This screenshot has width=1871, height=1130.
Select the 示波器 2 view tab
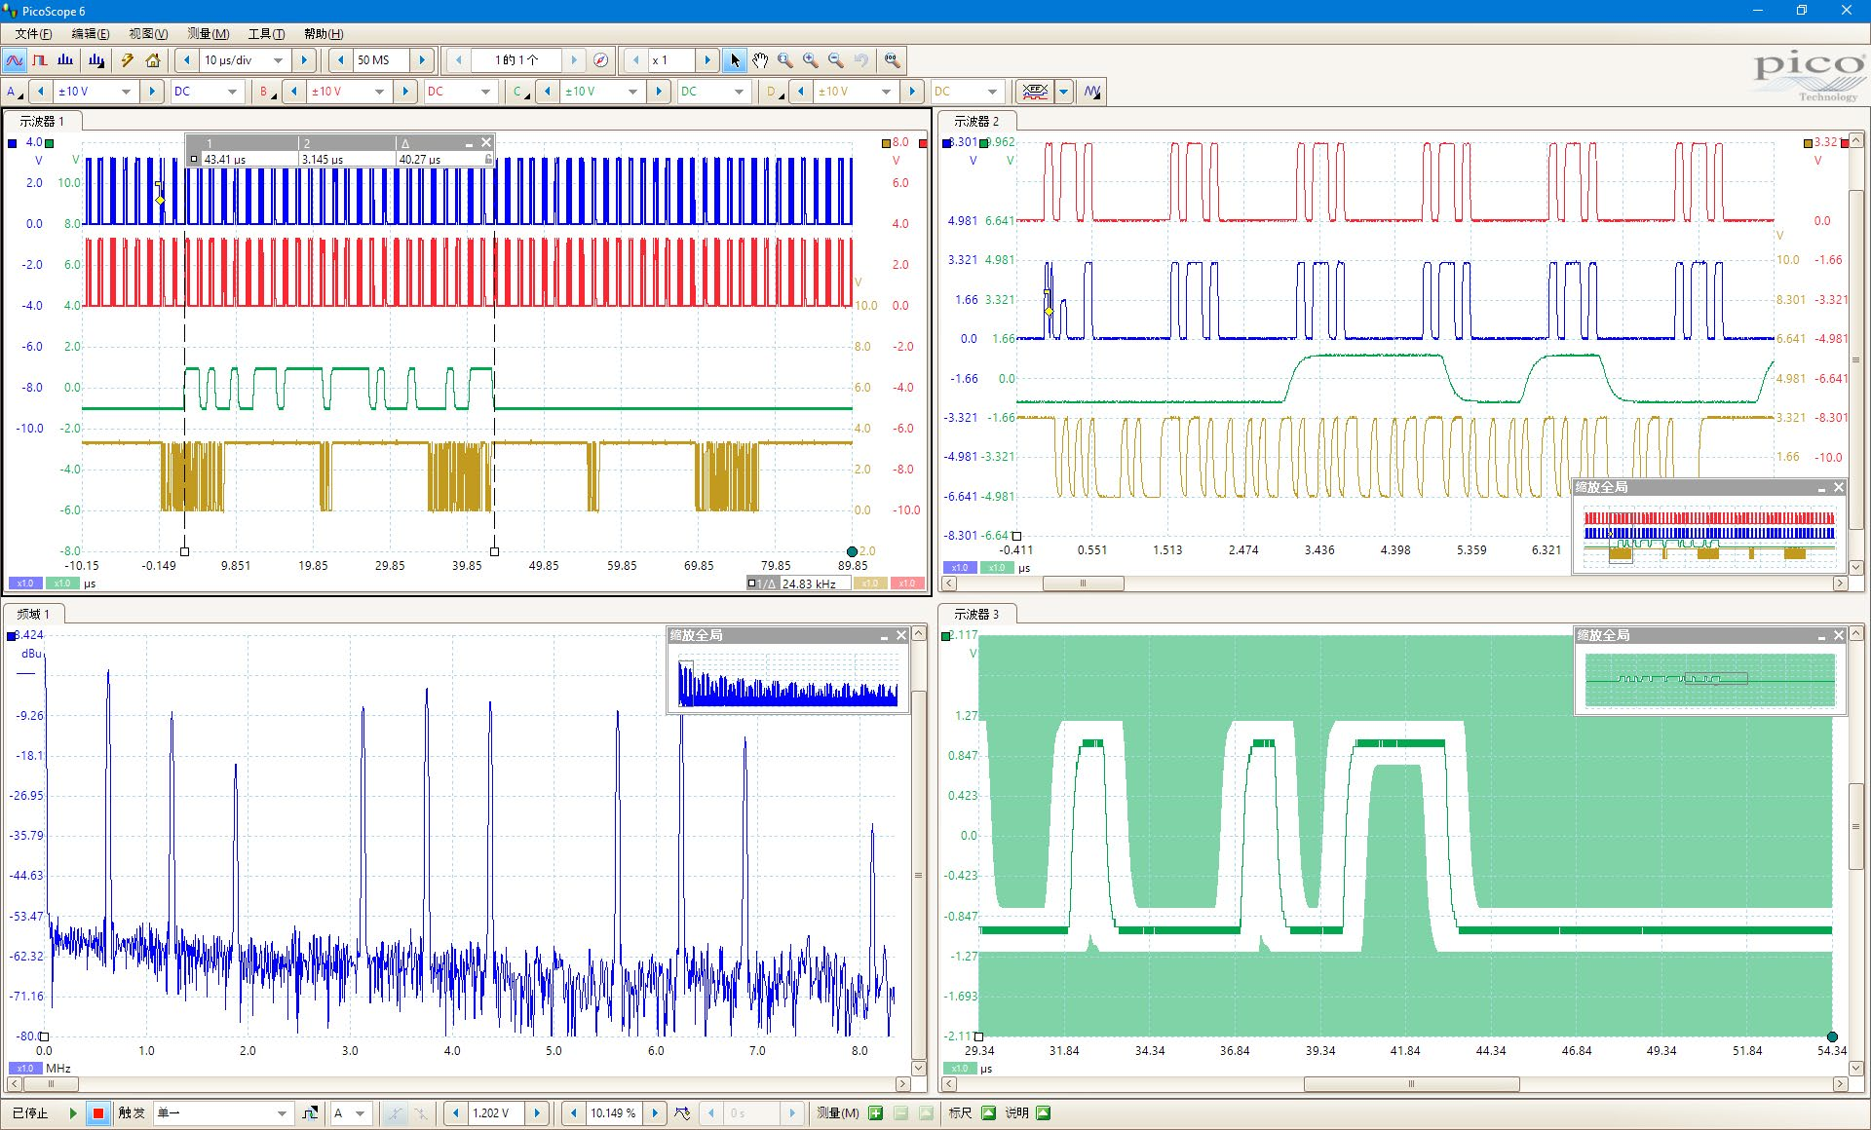[x=975, y=122]
